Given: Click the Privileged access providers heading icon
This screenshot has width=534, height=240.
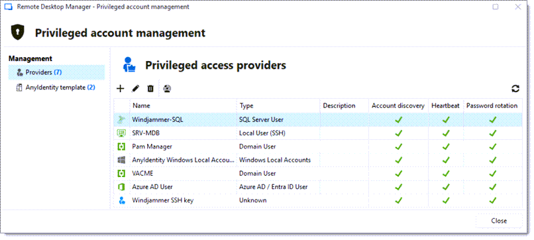Looking at the screenshot, I should pyautogui.click(x=129, y=65).
